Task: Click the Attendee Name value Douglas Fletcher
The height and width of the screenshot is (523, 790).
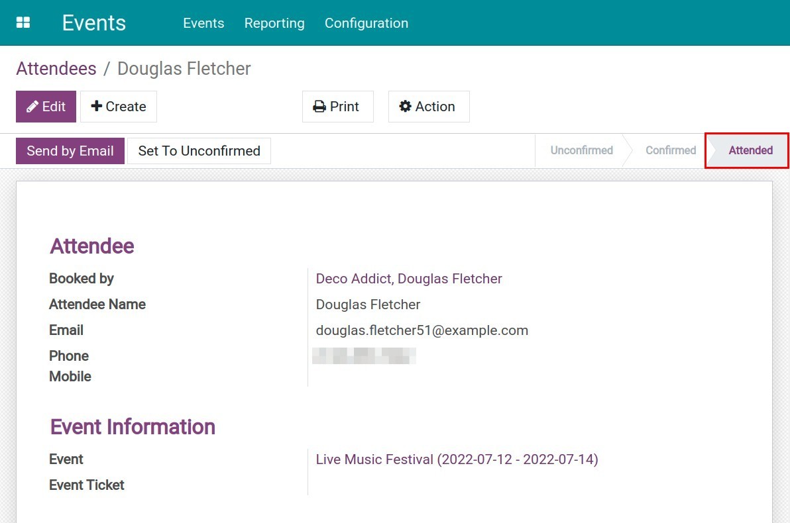Action: pyautogui.click(x=368, y=305)
